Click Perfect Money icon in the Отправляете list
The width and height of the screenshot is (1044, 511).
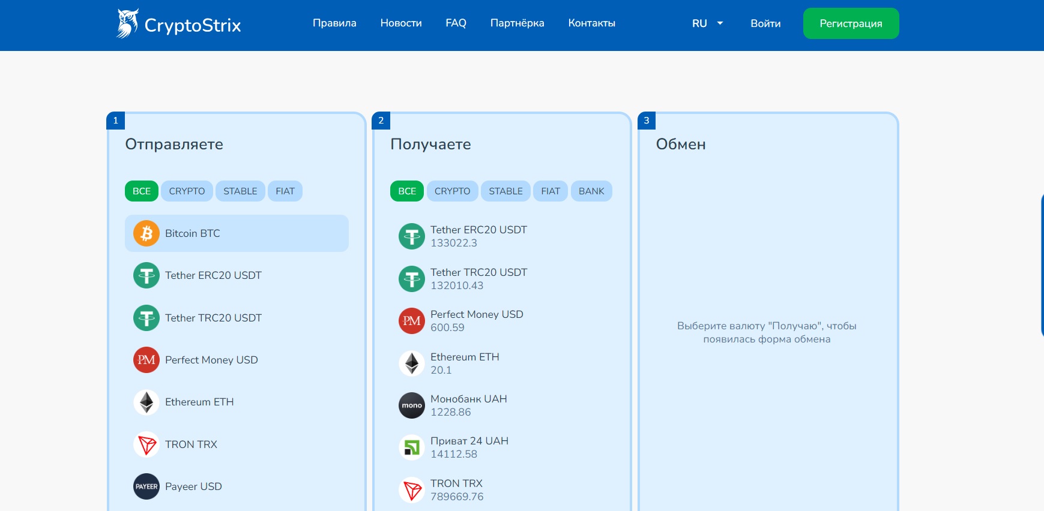pos(146,360)
